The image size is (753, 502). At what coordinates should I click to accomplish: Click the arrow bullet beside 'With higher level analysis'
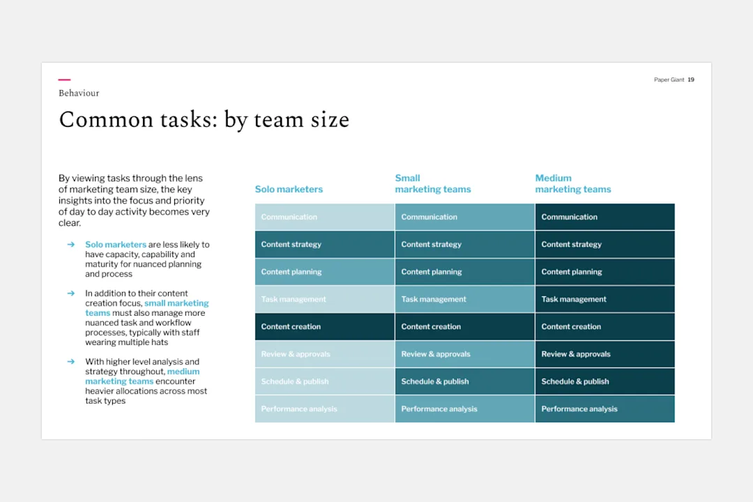pyautogui.click(x=71, y=361)
